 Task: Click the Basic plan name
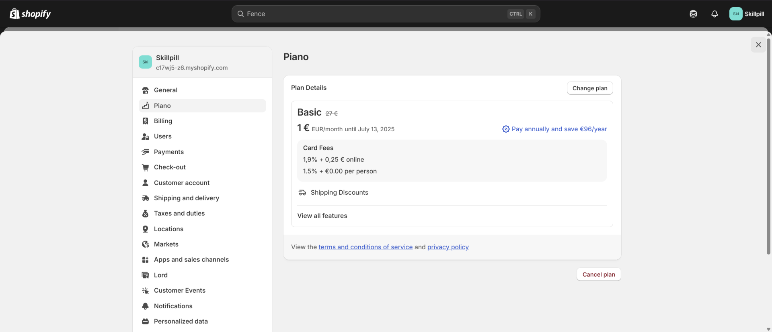pos(309,112)
